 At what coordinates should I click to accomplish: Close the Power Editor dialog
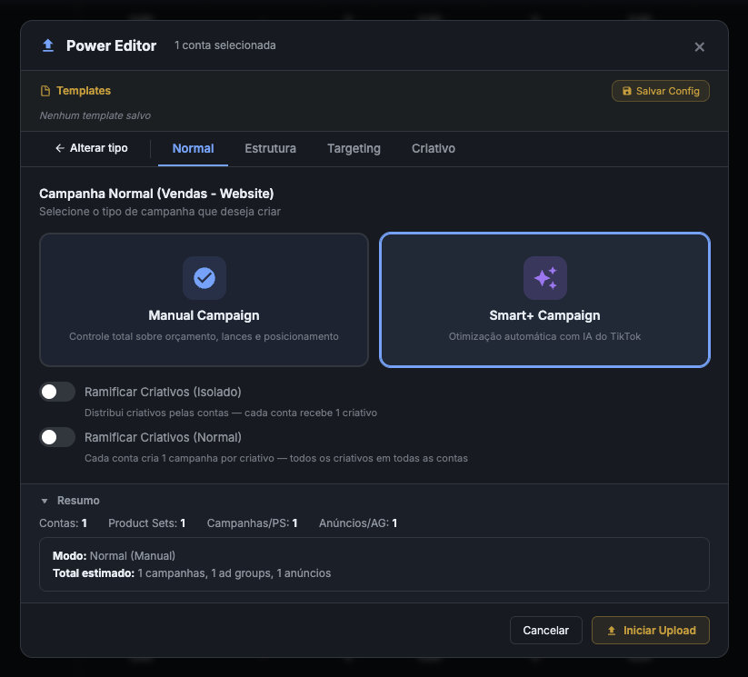(x=699, y=46)
